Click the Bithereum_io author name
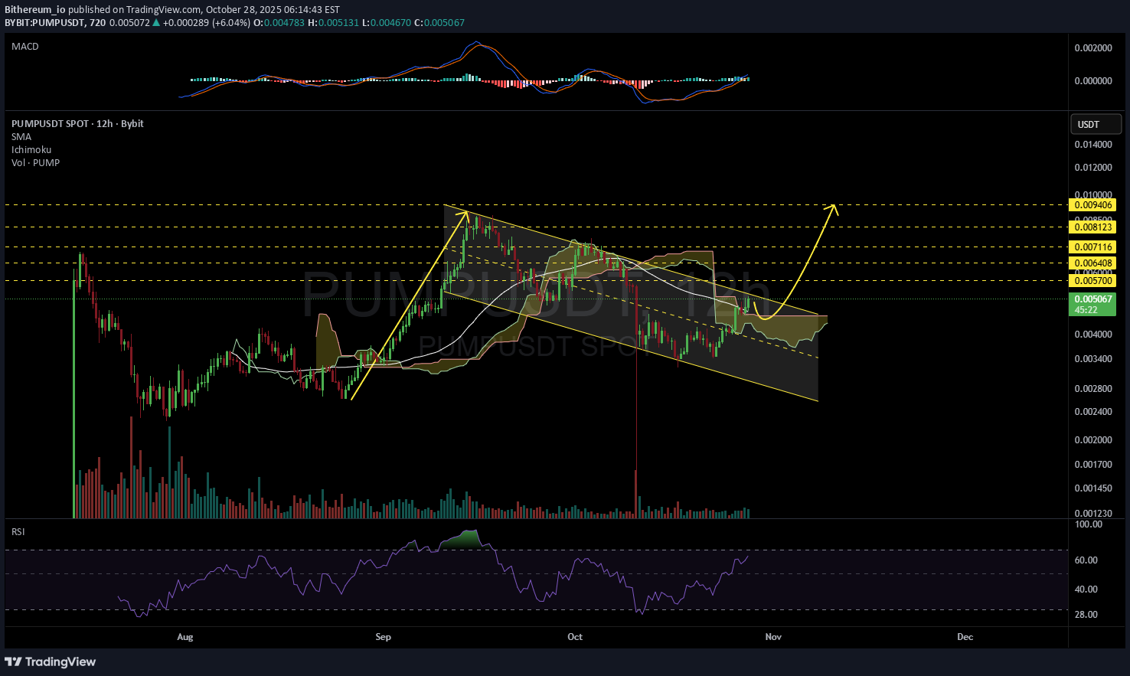Screen dimensions: 1130x676 point(34,10)
